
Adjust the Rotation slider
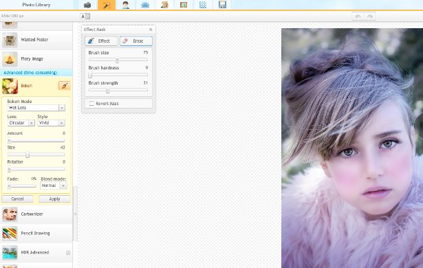click(x=36, y=169)
